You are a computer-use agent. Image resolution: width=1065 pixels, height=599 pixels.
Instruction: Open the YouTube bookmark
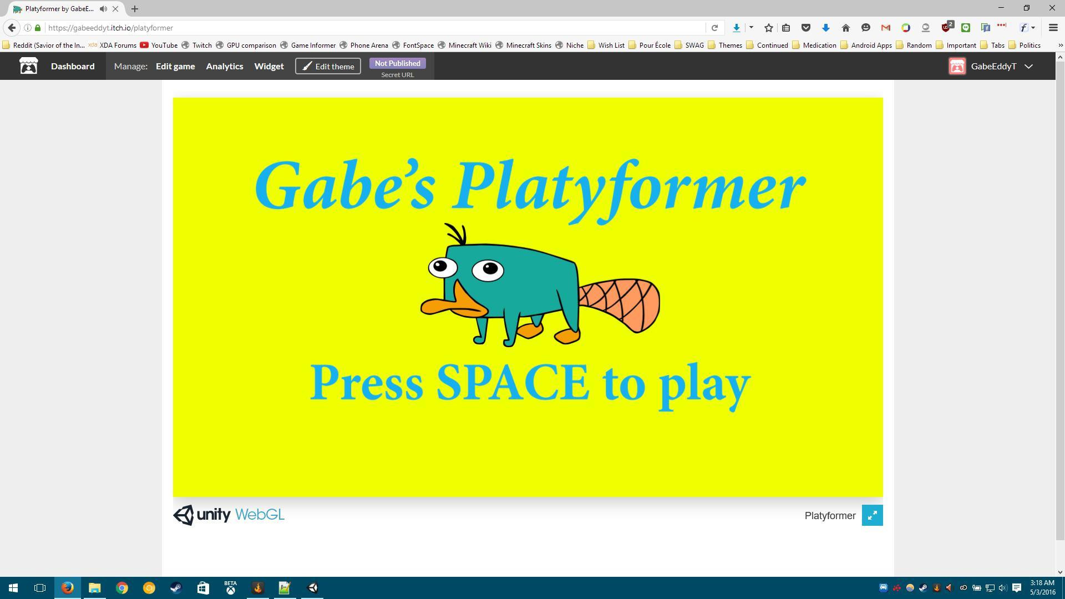[x=159, y=45]
